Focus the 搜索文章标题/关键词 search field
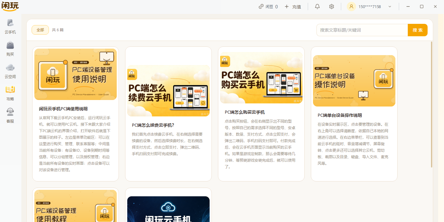 click(x=362, y=30)
